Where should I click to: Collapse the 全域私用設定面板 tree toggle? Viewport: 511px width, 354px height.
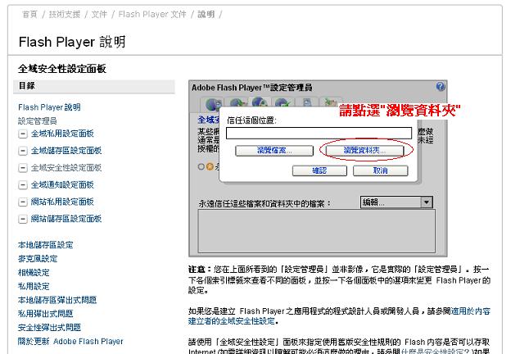(x=22, y=134)
